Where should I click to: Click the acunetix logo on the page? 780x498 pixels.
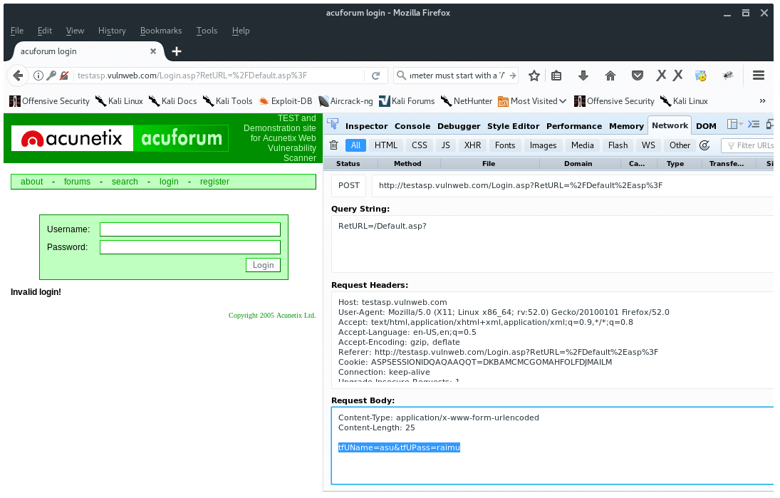tap(72, 138)
